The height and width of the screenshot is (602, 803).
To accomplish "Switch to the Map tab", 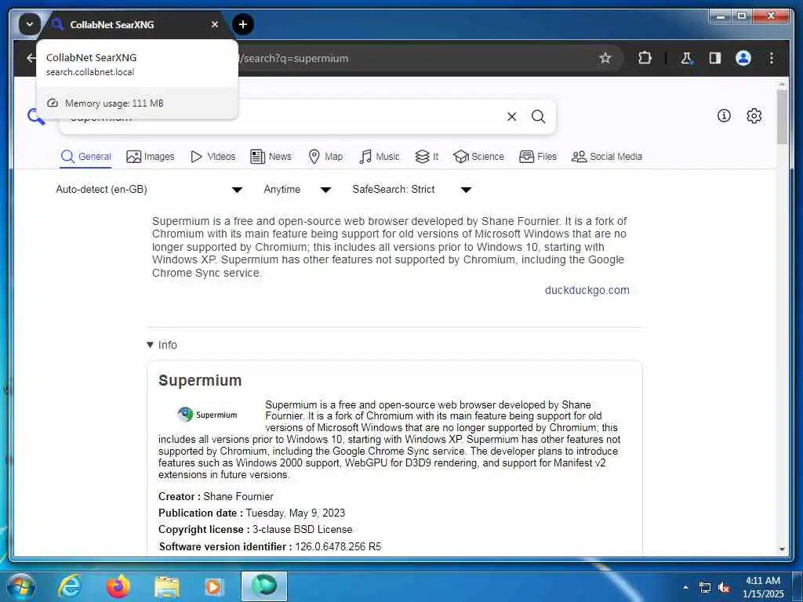I will pos(325,157).
